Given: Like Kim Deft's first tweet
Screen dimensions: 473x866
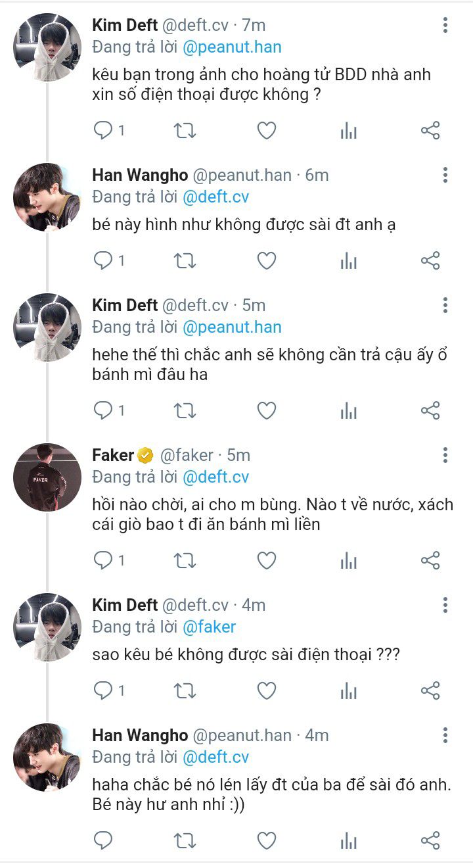Looking at the screenshot, I should 266,130.
